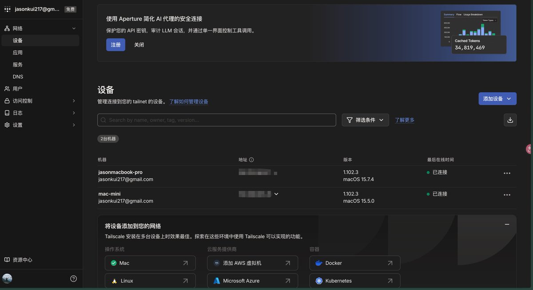Click the Tailscale logo dots icon

7,9
